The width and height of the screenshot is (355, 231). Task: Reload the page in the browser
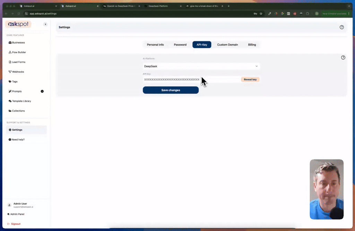(x=19, y=13)
